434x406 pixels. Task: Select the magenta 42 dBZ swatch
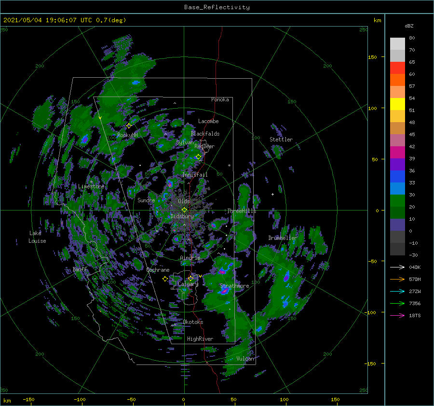pos(397,152)
